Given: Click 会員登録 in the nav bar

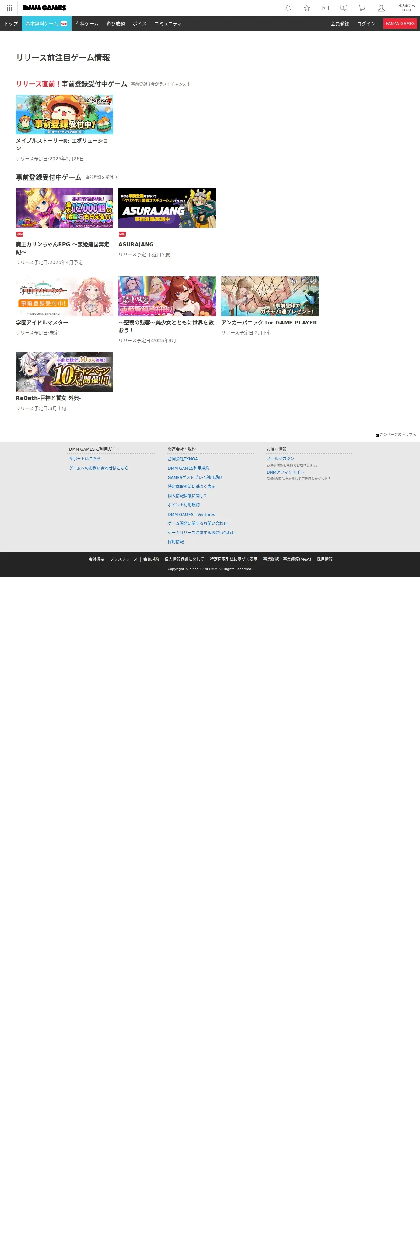Looking at the screenshot, I should pos(340,24).
